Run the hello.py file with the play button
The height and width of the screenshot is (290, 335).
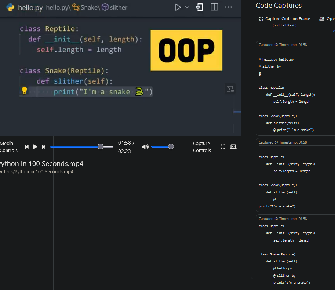[x=178, y=7]
